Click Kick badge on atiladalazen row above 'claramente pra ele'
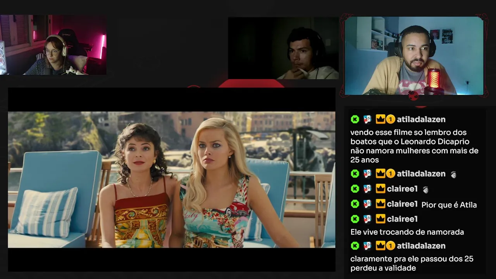Screen dimensions: 496x279 [355, 246]
